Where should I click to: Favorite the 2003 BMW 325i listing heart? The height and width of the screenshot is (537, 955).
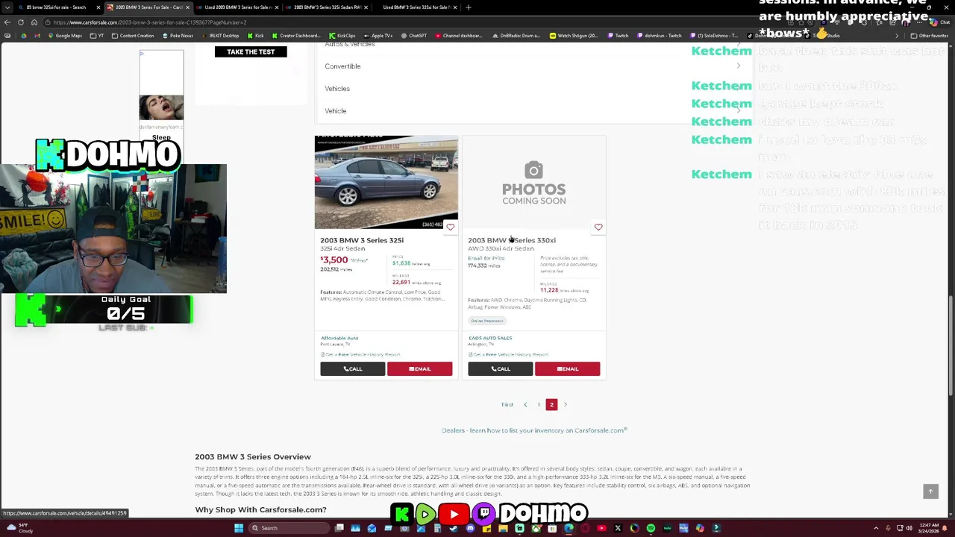tap(450, 227)
